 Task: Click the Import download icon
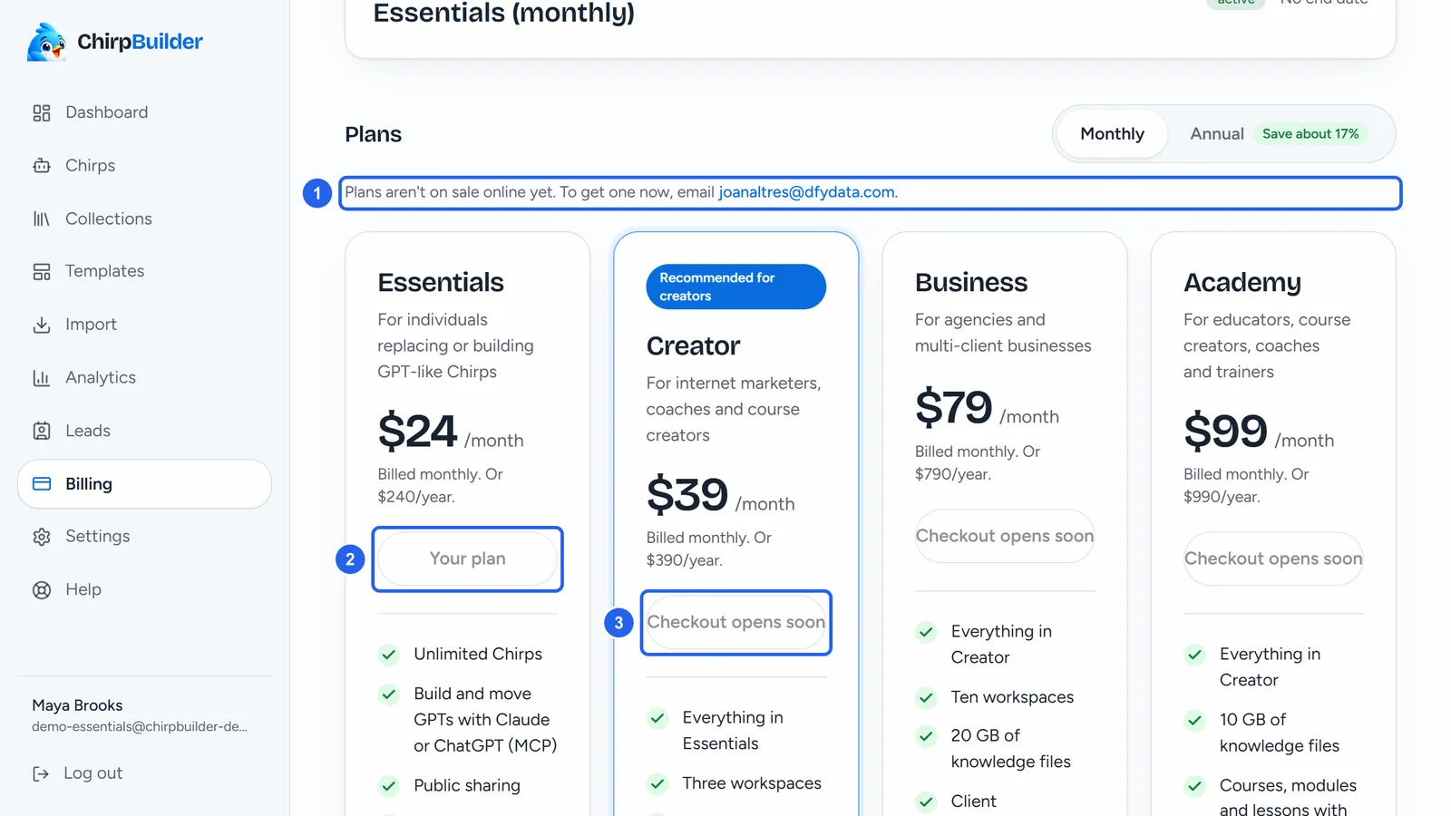[42, 325]
